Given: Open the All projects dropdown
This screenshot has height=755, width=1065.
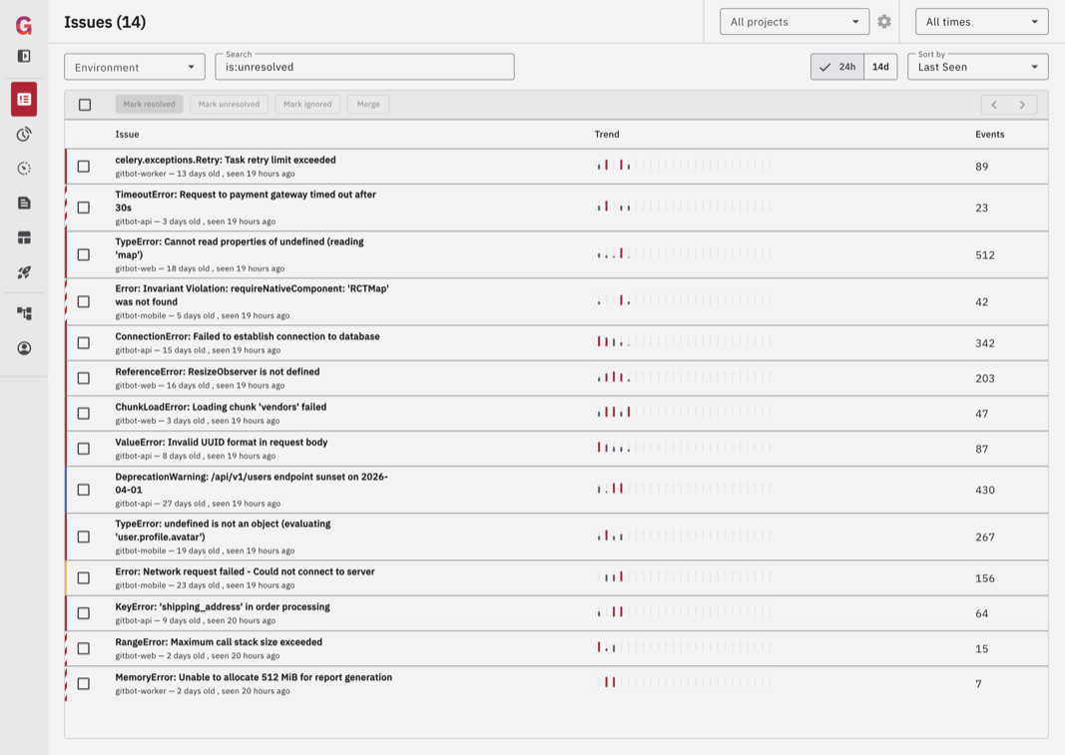Looking at the screenshot, I should (795, 21).
